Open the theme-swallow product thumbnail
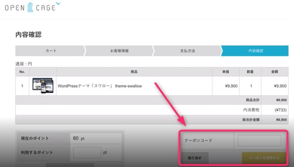The height and width of the screenshot is (167, 294). [43, 86]
